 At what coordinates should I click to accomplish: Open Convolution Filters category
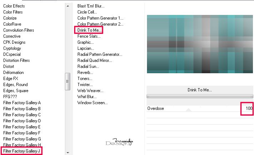(x=19, y=30)
